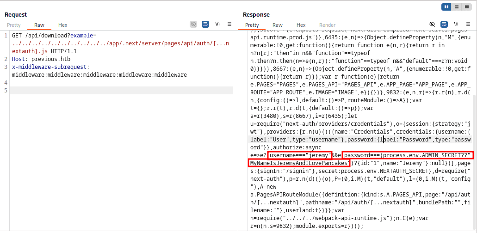Switch Request view to Hex tab
This screenshot has height=233, width=477.
coord(63,25)
